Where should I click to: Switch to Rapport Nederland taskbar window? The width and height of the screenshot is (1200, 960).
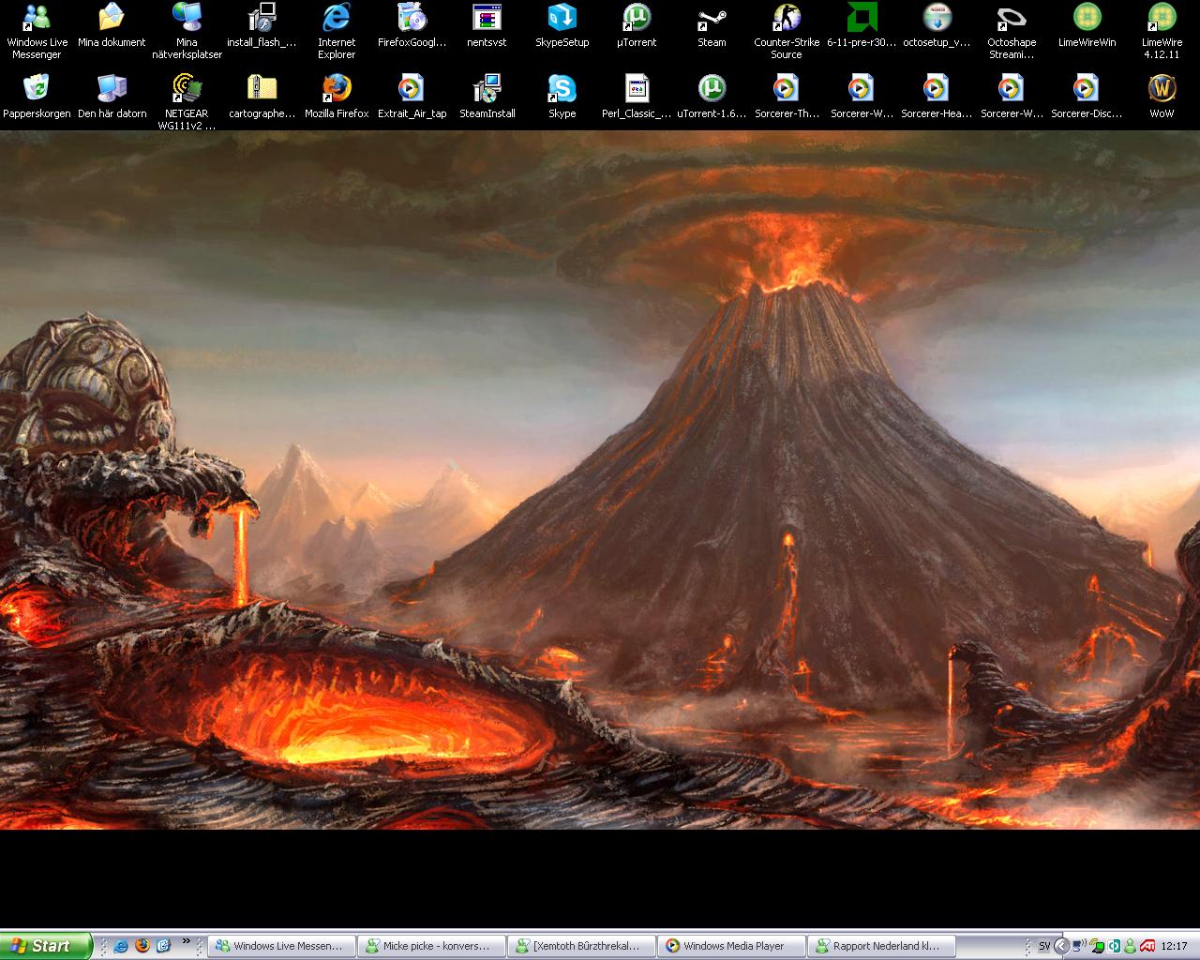point(881,946)
